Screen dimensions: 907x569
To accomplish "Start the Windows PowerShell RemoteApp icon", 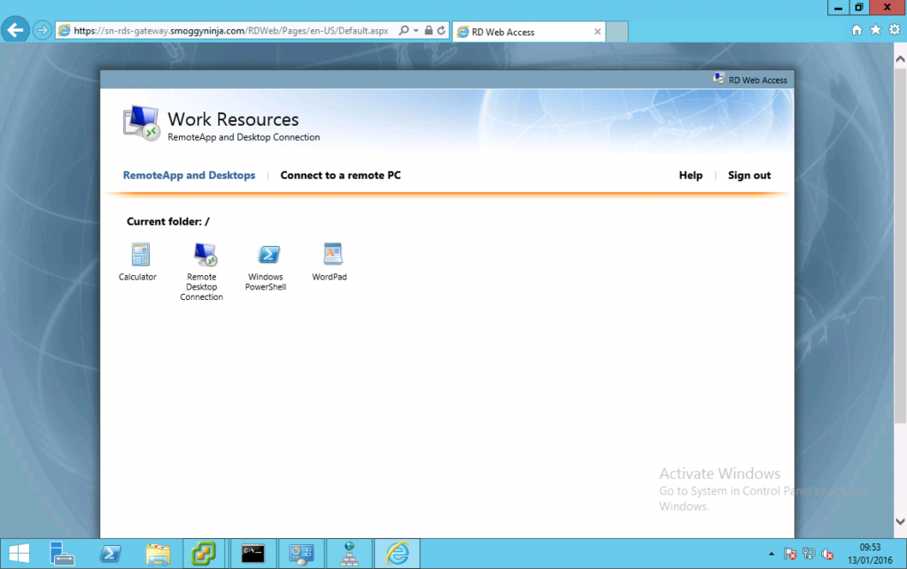I will click(268, 254).
